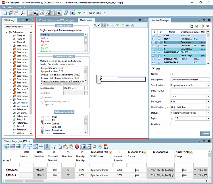The width and height of the screenshot is (213, 184).
Task: Click the ID button in main toolbar
Action: coord(73,13)
